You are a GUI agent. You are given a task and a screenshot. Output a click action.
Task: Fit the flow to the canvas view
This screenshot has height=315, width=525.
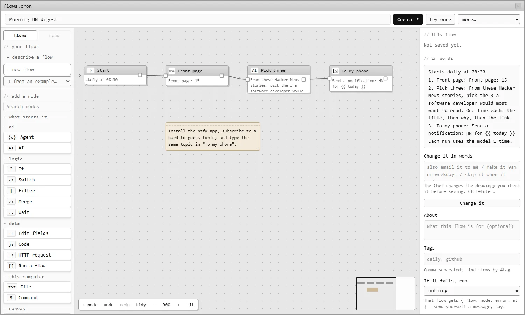190,305
